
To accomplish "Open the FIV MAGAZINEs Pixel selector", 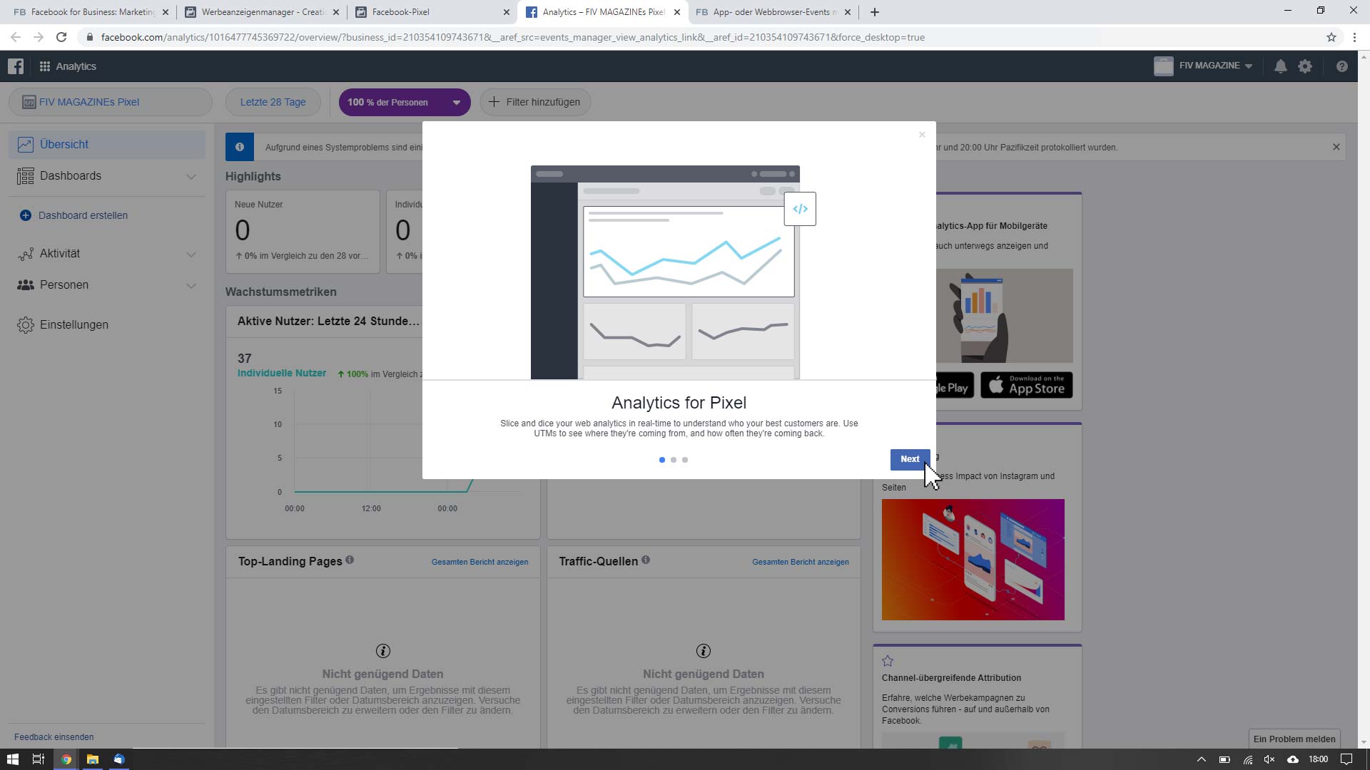I will pyautogui.click(x=111, y=102).
